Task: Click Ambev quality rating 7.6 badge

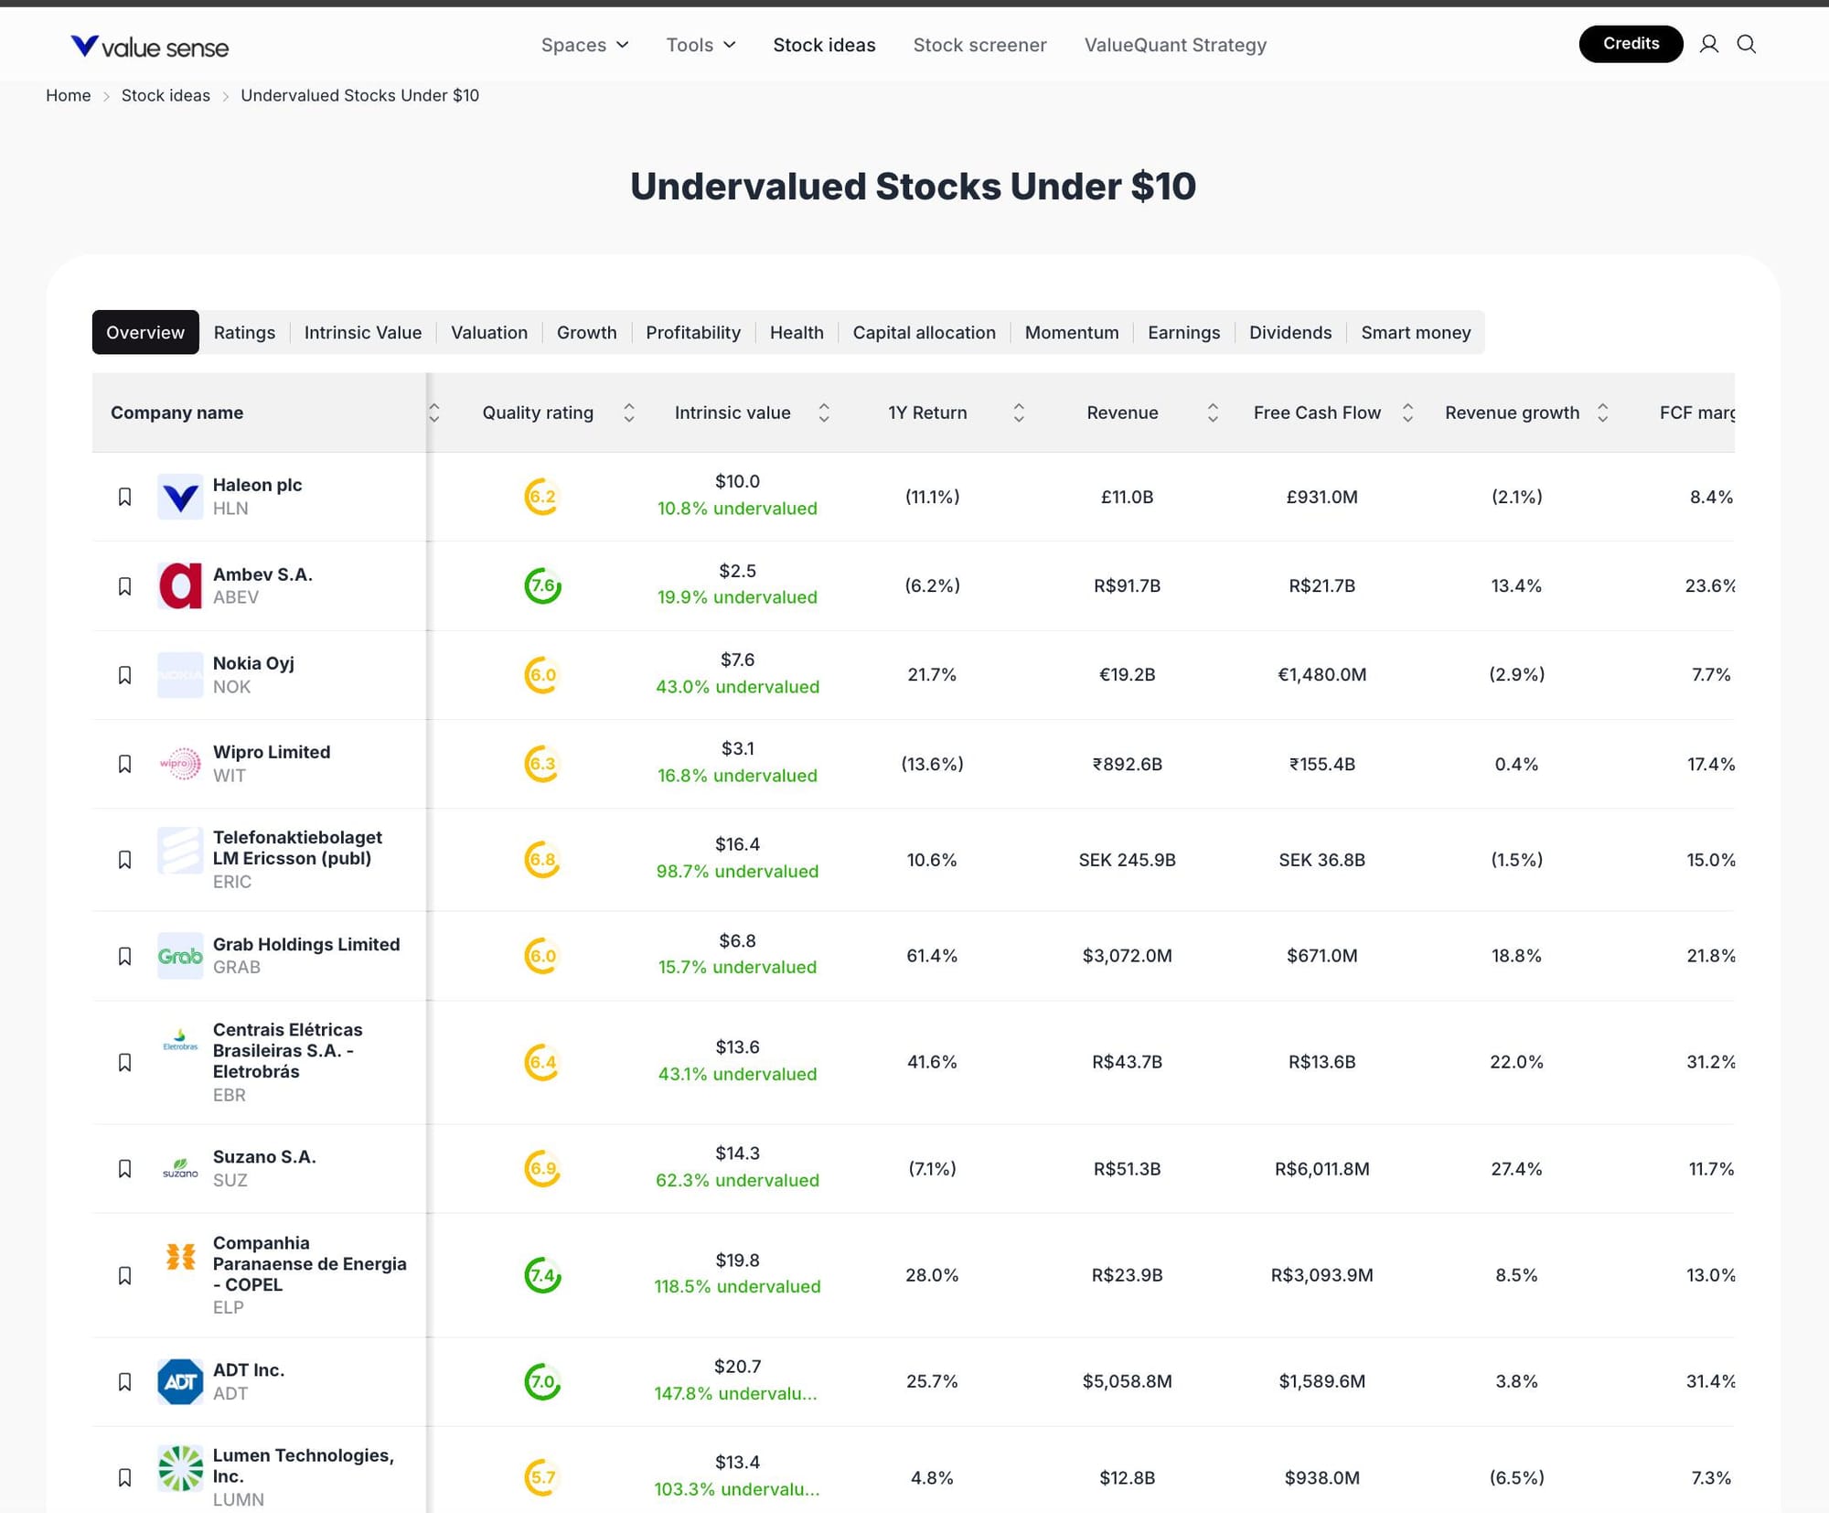Action: tap(542, 585)
